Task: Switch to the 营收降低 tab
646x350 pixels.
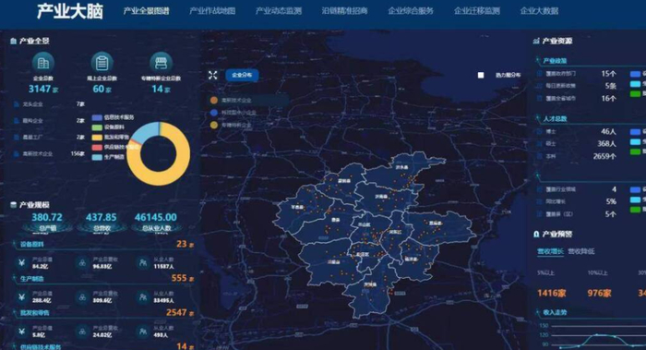Action: [580, 251]
